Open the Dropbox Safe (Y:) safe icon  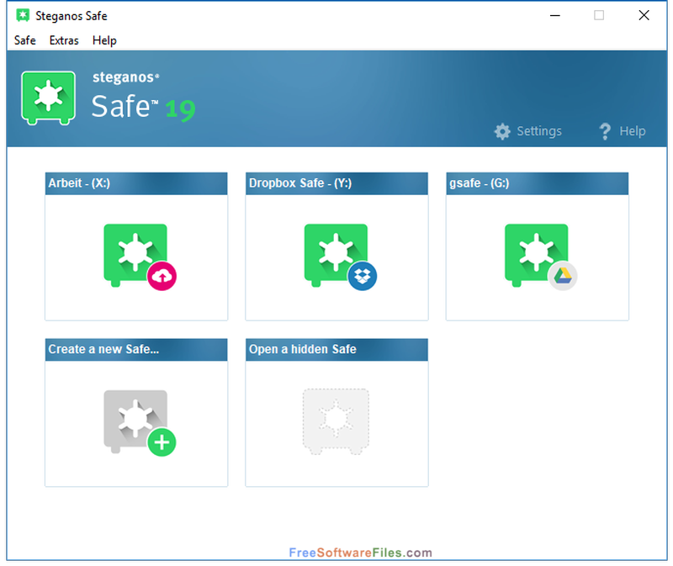[x=341, y=257]
